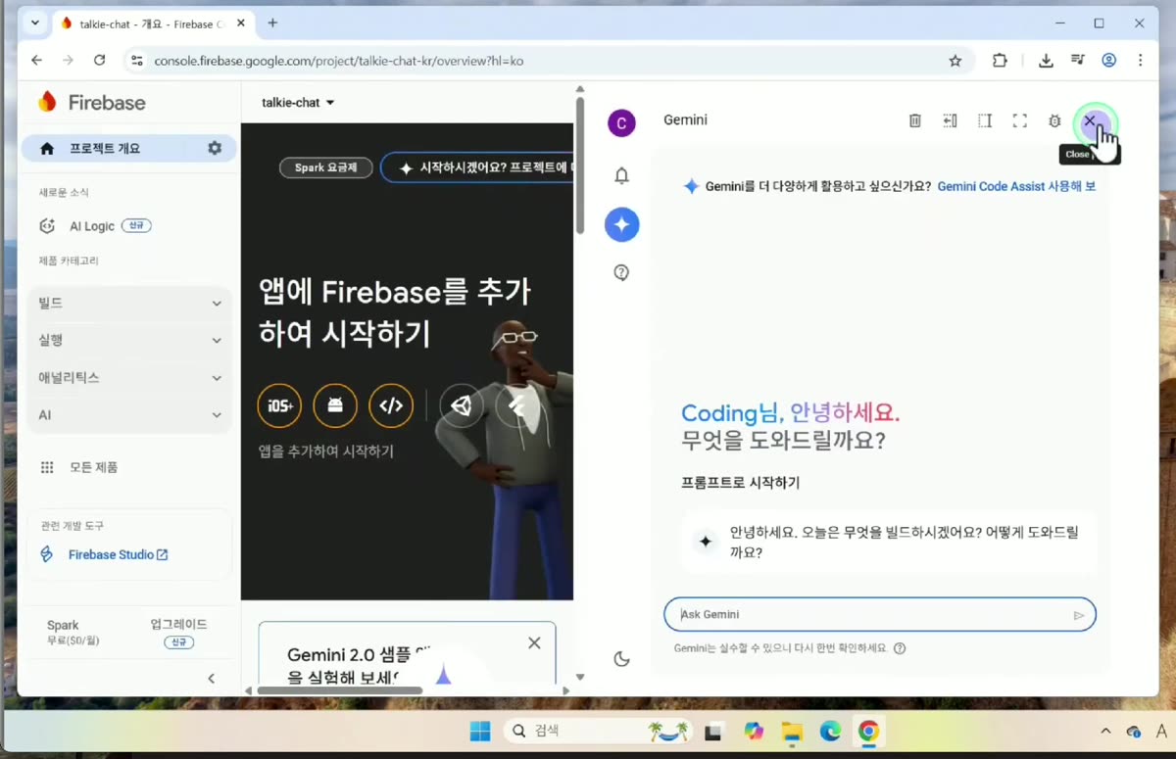Open File Explorer from taskbar
Image resolution: width=1176 pixels, height=759 pixels.
click(x=791, y=732)
